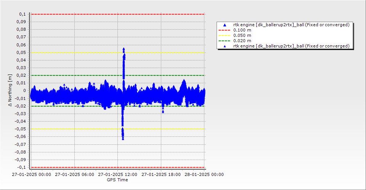
Task: Click the red dashed line legend swatch
Action: click(x=225, y=30)
